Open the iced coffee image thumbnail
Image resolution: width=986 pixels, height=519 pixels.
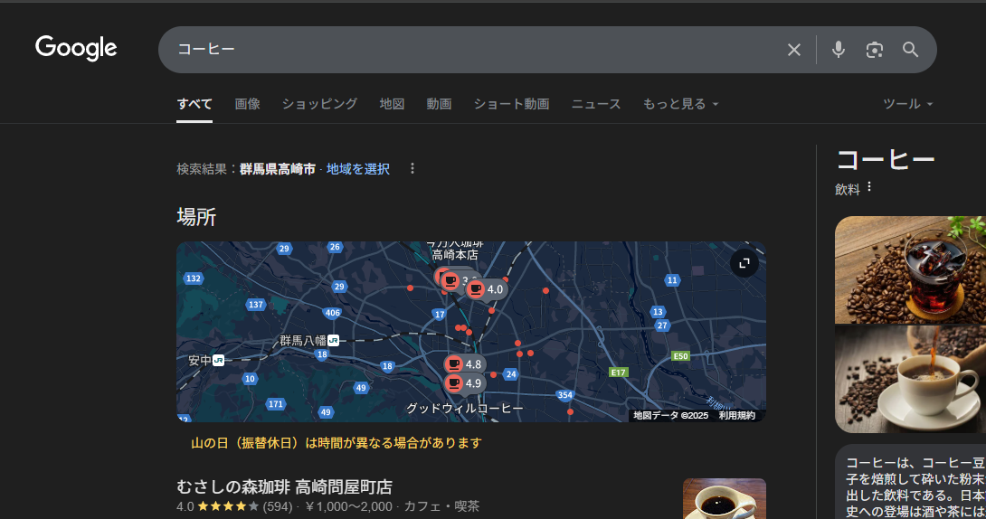click(910, 270)
